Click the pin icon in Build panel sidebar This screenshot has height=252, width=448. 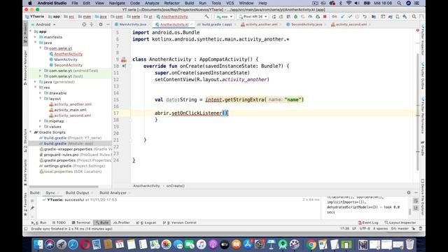click(32, 208)
